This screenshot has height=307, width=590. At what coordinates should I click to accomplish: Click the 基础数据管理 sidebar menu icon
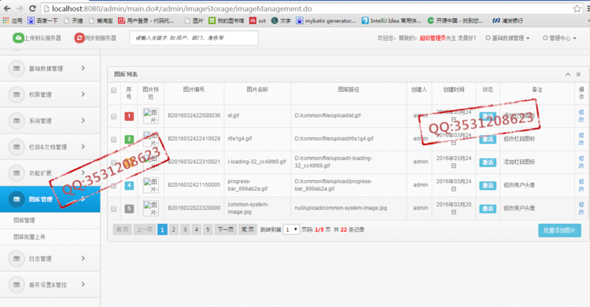(x=17, y=68)
